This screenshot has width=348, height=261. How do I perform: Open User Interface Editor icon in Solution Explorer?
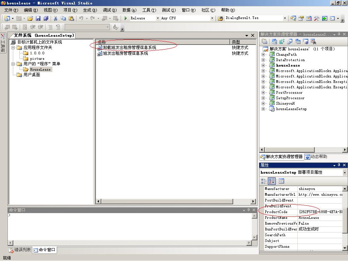(298, 41)
